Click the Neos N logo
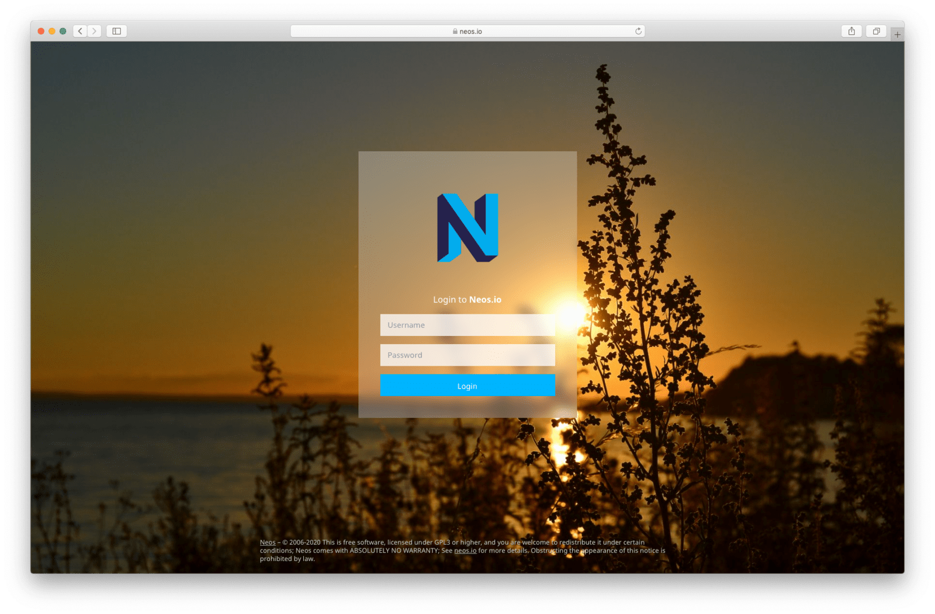 467,228
